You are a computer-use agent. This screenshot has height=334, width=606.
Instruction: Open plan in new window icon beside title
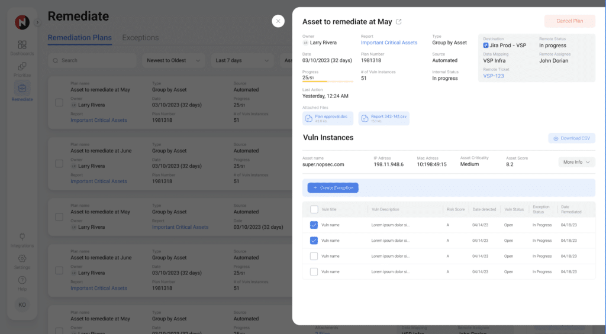[x=399, y=22]
